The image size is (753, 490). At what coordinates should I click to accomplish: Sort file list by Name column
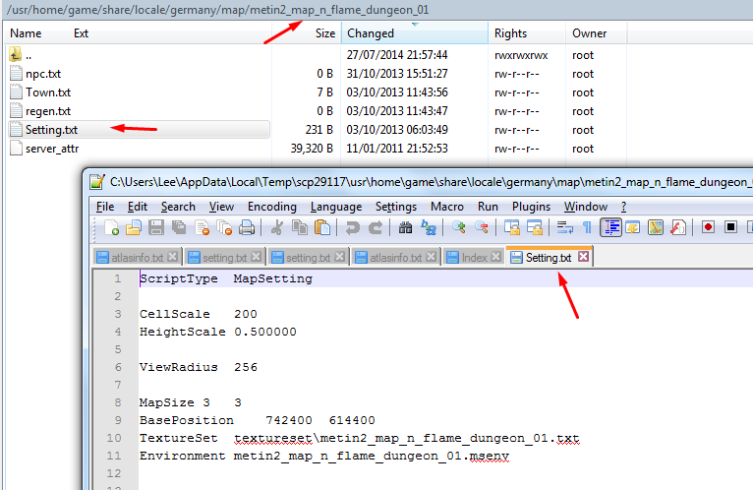point(26,33)
